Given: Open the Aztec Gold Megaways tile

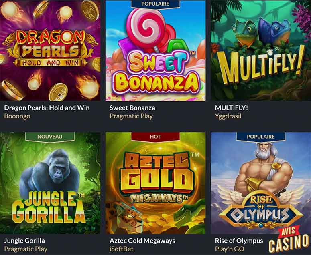Looking at the screenshot, I should [x=155, y=183].
